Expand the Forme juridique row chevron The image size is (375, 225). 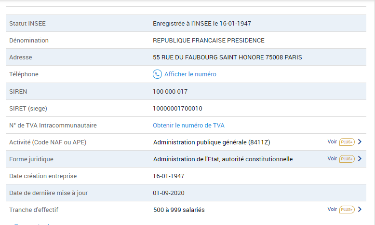pos(360,159)
